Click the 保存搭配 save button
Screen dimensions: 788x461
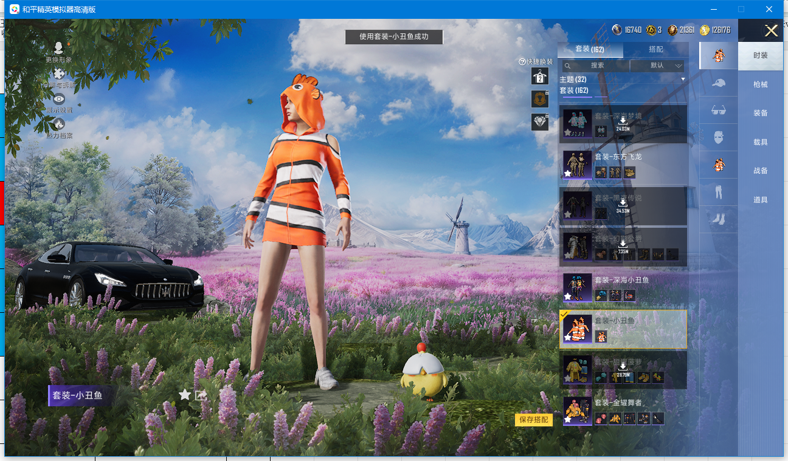point(533,420)
